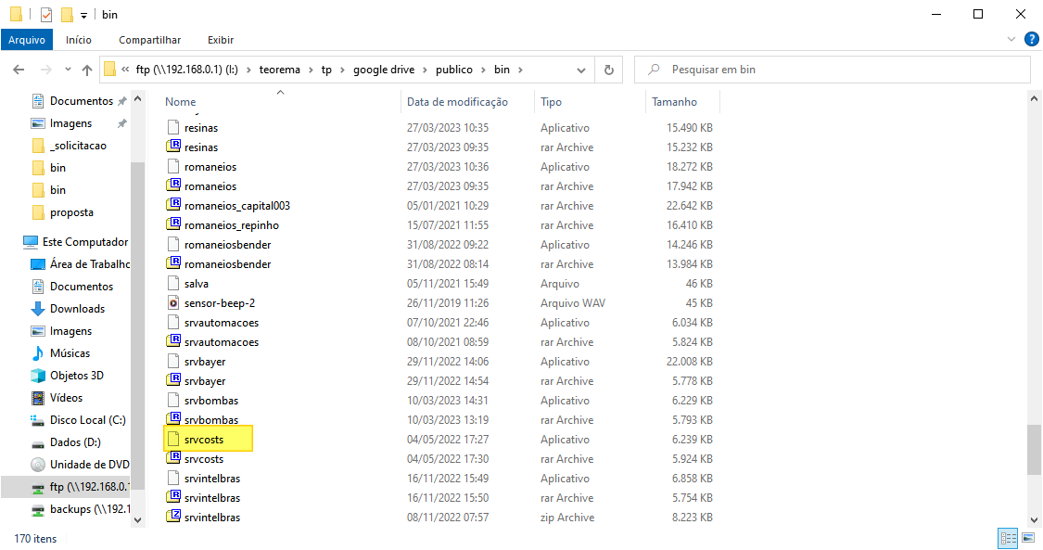Sort by the Tamanho column header
The height and width of the screenshot is (550, 1043).
675,102
